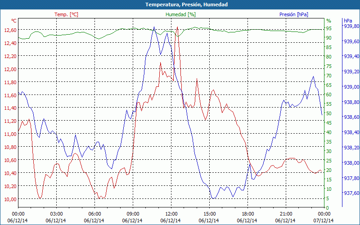Image resolution: width=360 pixels, height=225 pixels.
Task: Click temperature axis value '11,80'
Action: point(10,82)
